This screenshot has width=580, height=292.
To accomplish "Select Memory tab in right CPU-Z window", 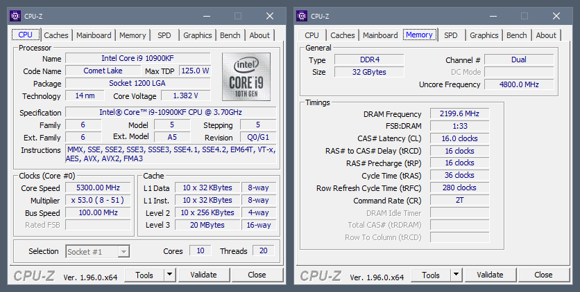I will tap(419, 35).
